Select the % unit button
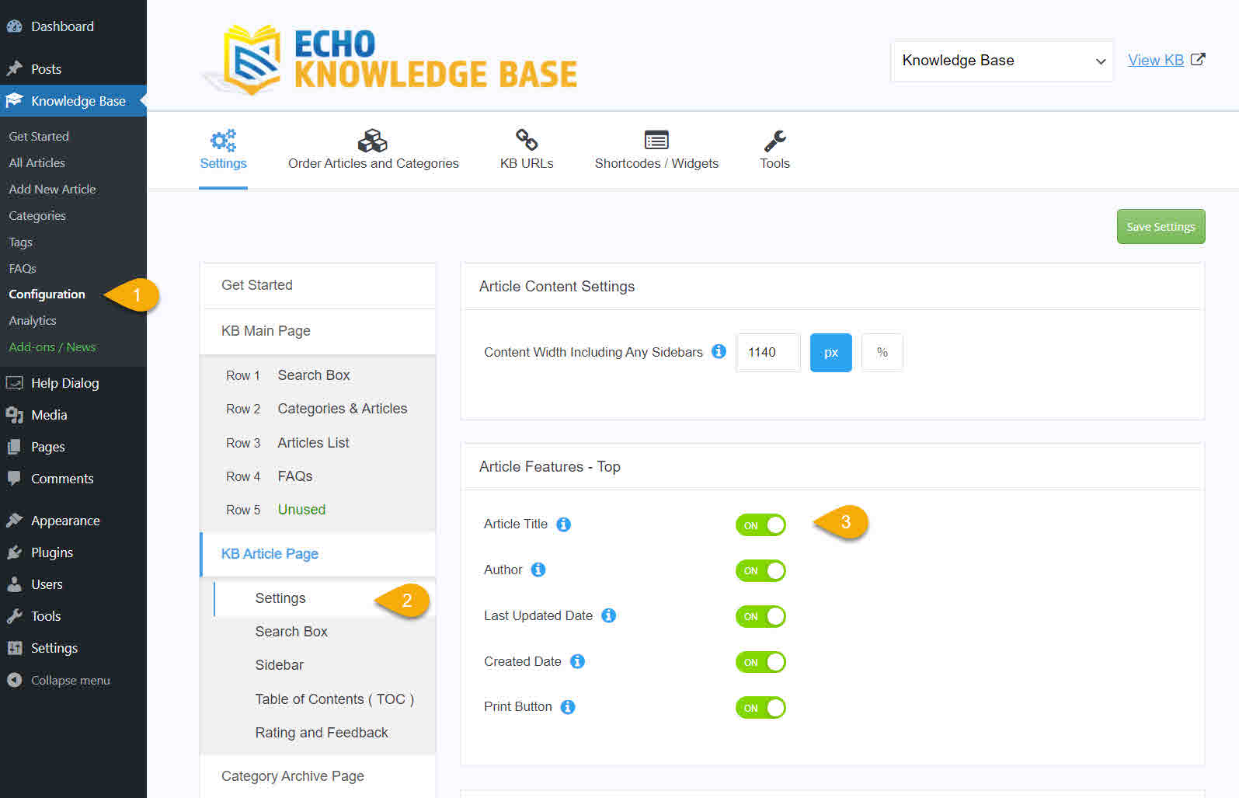Image resolution: width=1239 pixels, height=798 pixels. coord(882,352)
